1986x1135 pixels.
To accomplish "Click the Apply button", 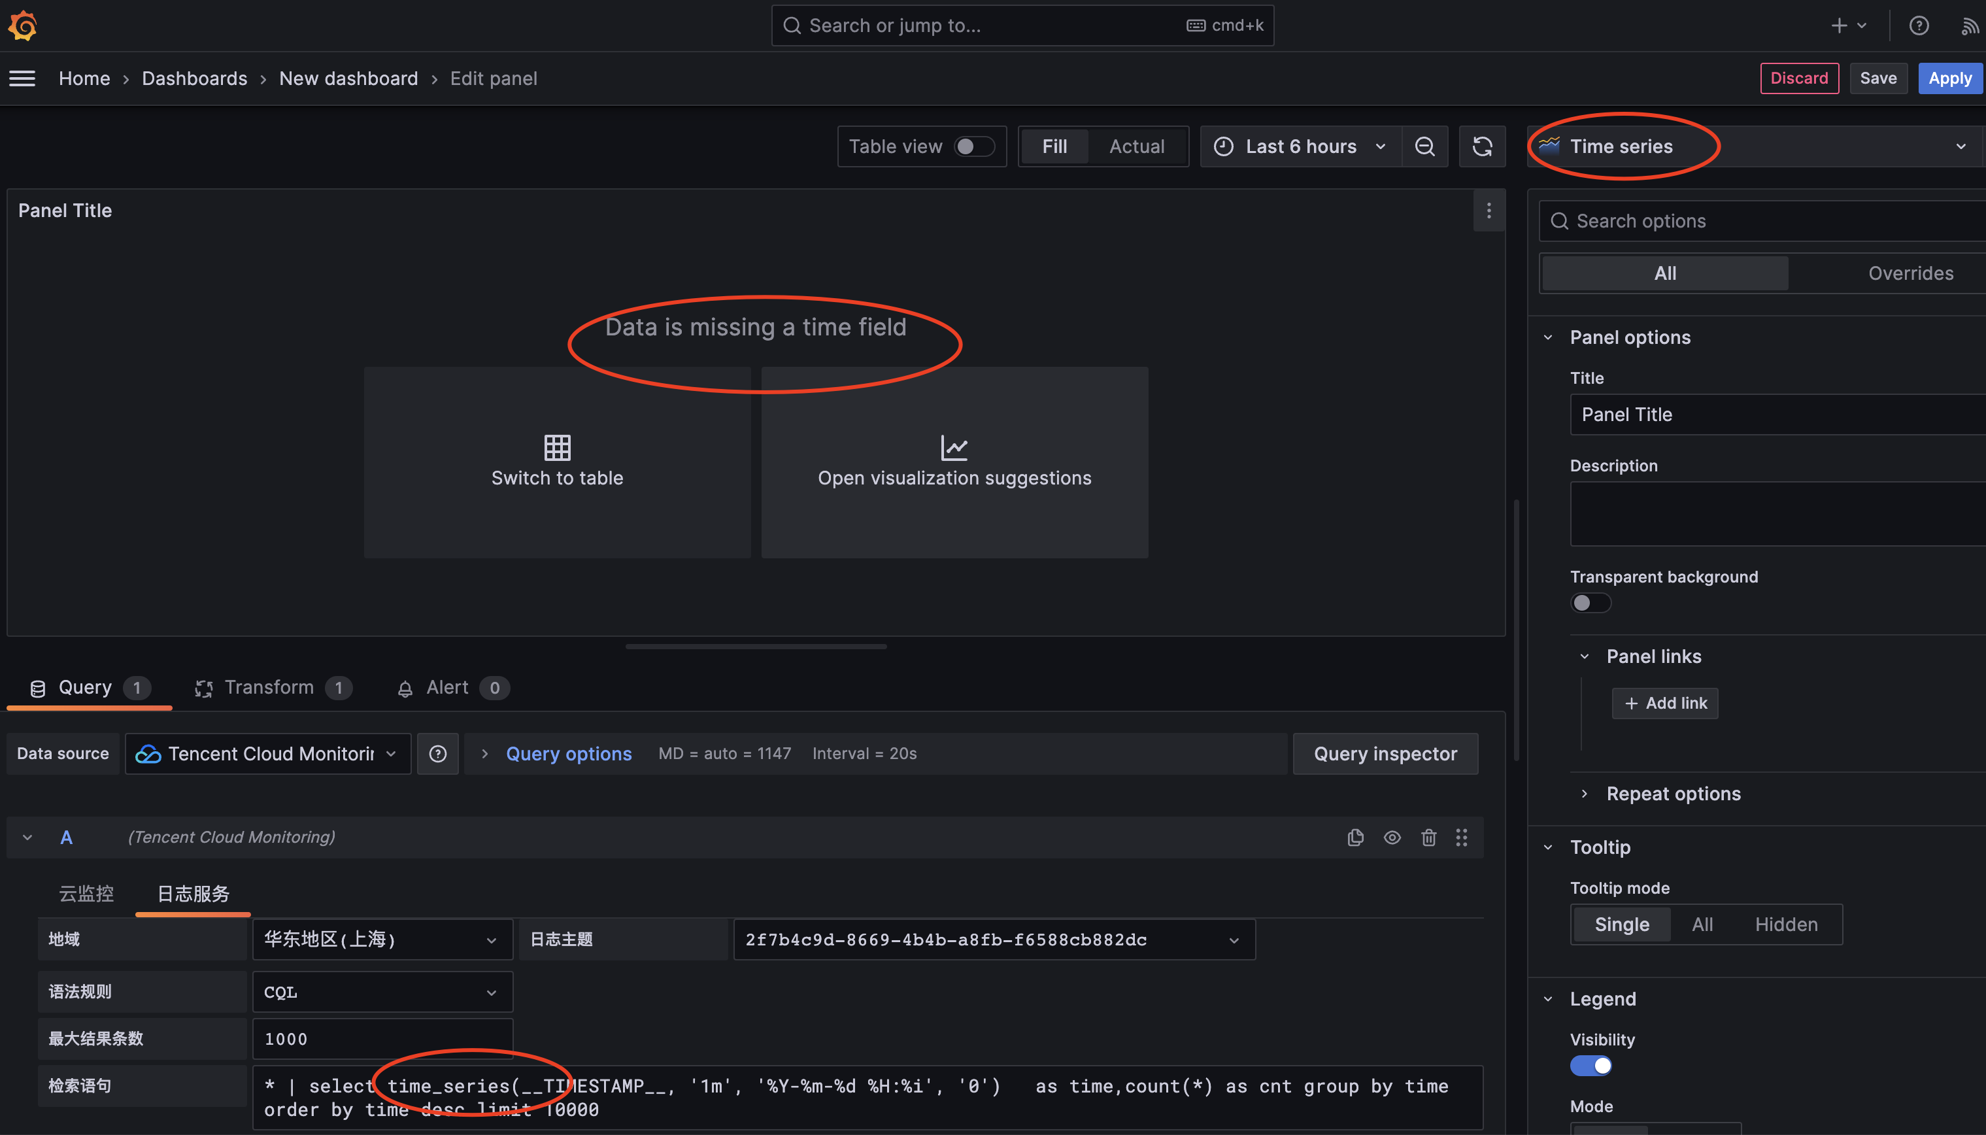I will point(1950,78).
